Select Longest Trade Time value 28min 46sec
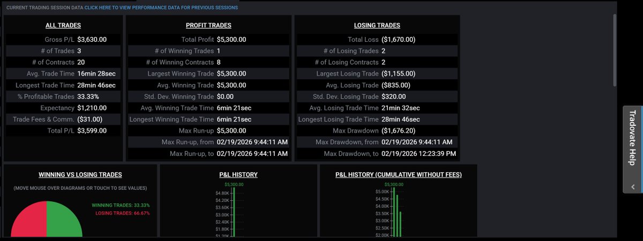Viewport: 643px width, 241px height. pos(96,85)
